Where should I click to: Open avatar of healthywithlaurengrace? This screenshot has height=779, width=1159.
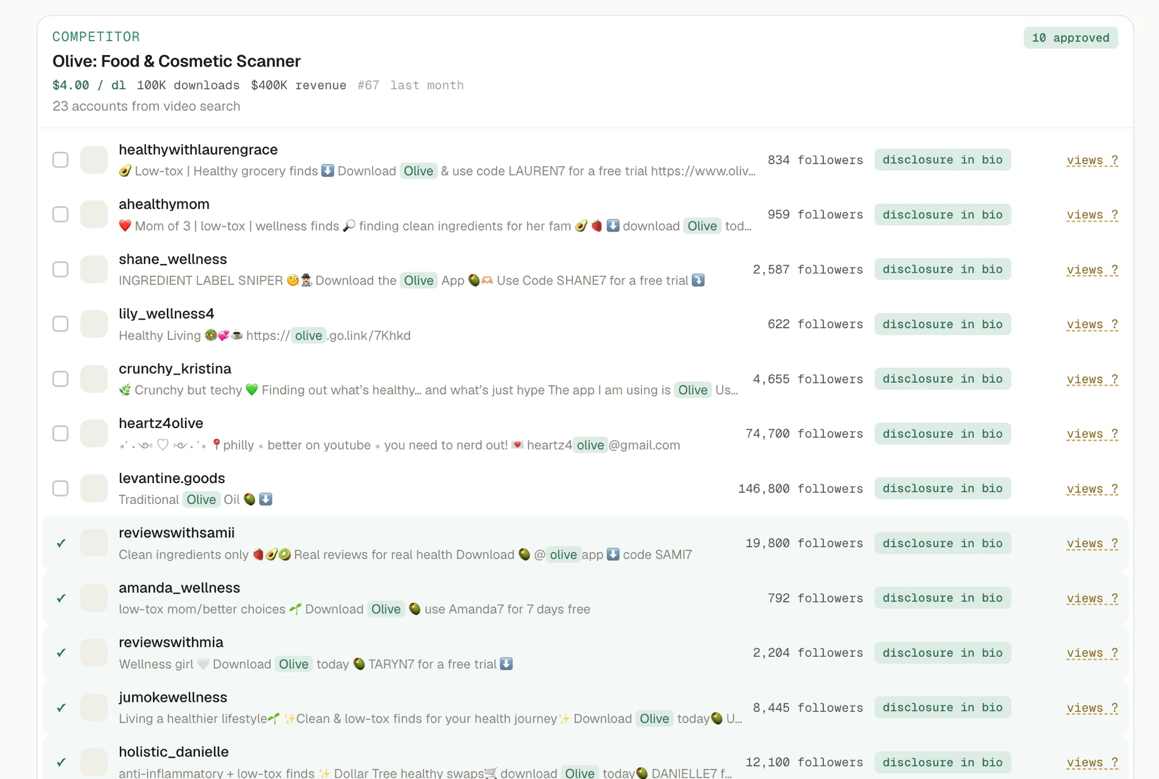pos(94,160)
